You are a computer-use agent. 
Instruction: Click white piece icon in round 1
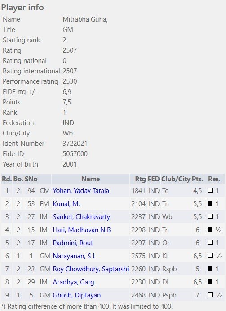[210, 190]
